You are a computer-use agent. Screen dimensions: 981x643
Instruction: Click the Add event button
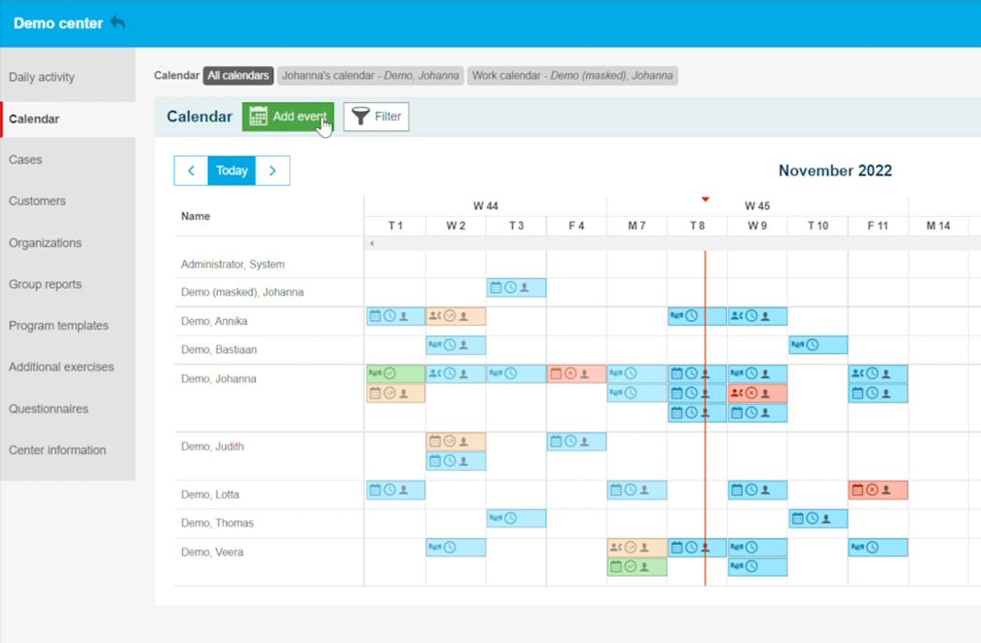tap(287, 116)
